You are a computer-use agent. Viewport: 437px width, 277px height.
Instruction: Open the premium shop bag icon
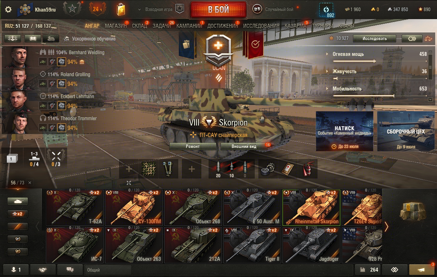tap(121, 9)
